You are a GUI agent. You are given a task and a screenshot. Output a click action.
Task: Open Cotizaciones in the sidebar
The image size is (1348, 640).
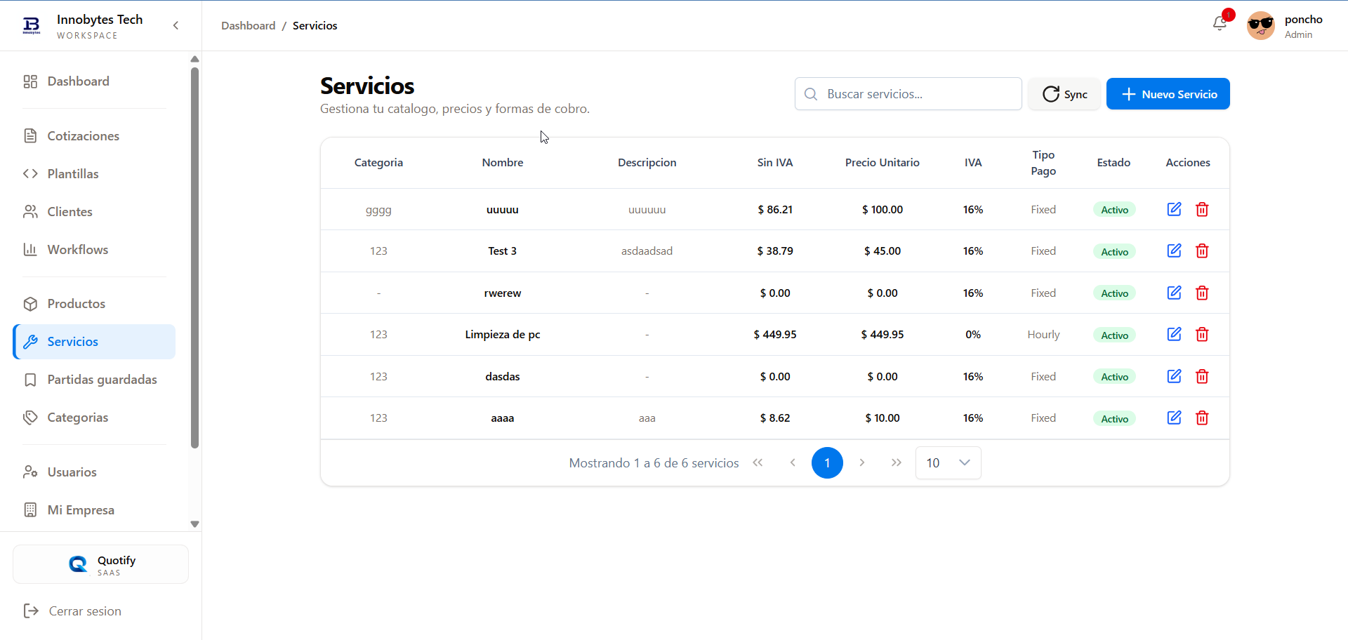point(94,136)
